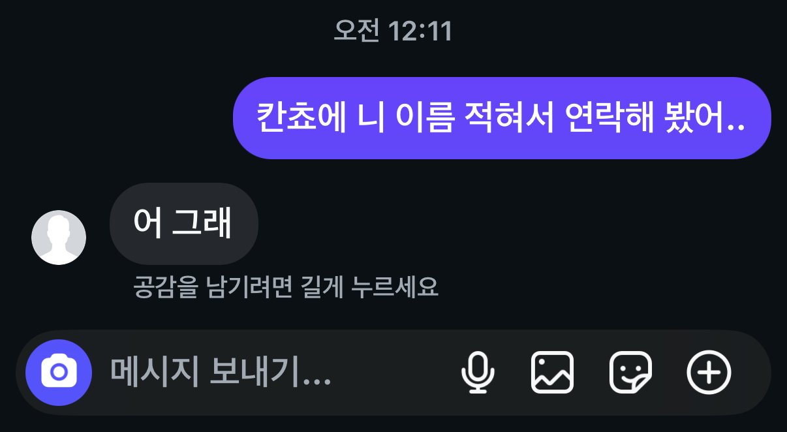Open the sender's profile picture avatar

point(59,238)
